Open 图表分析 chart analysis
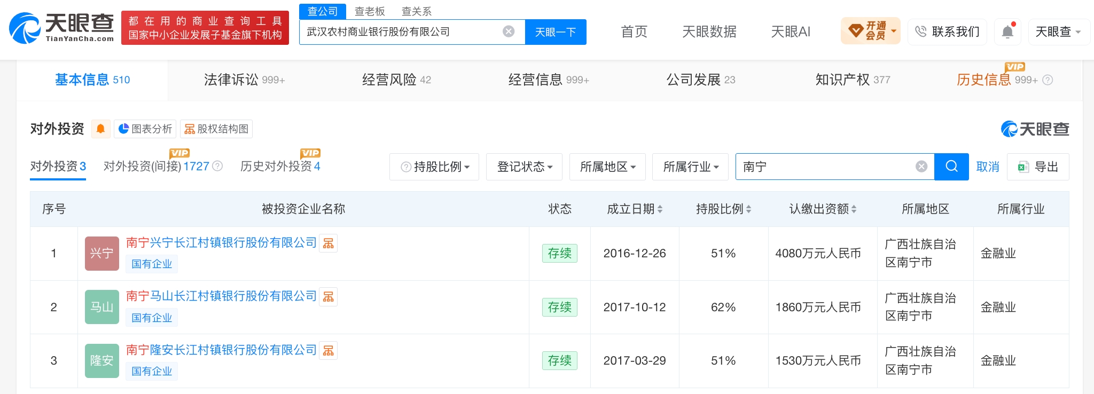The height and width of the screenshot is (394, 1094). pyautogui.click(x=145, y=129)
